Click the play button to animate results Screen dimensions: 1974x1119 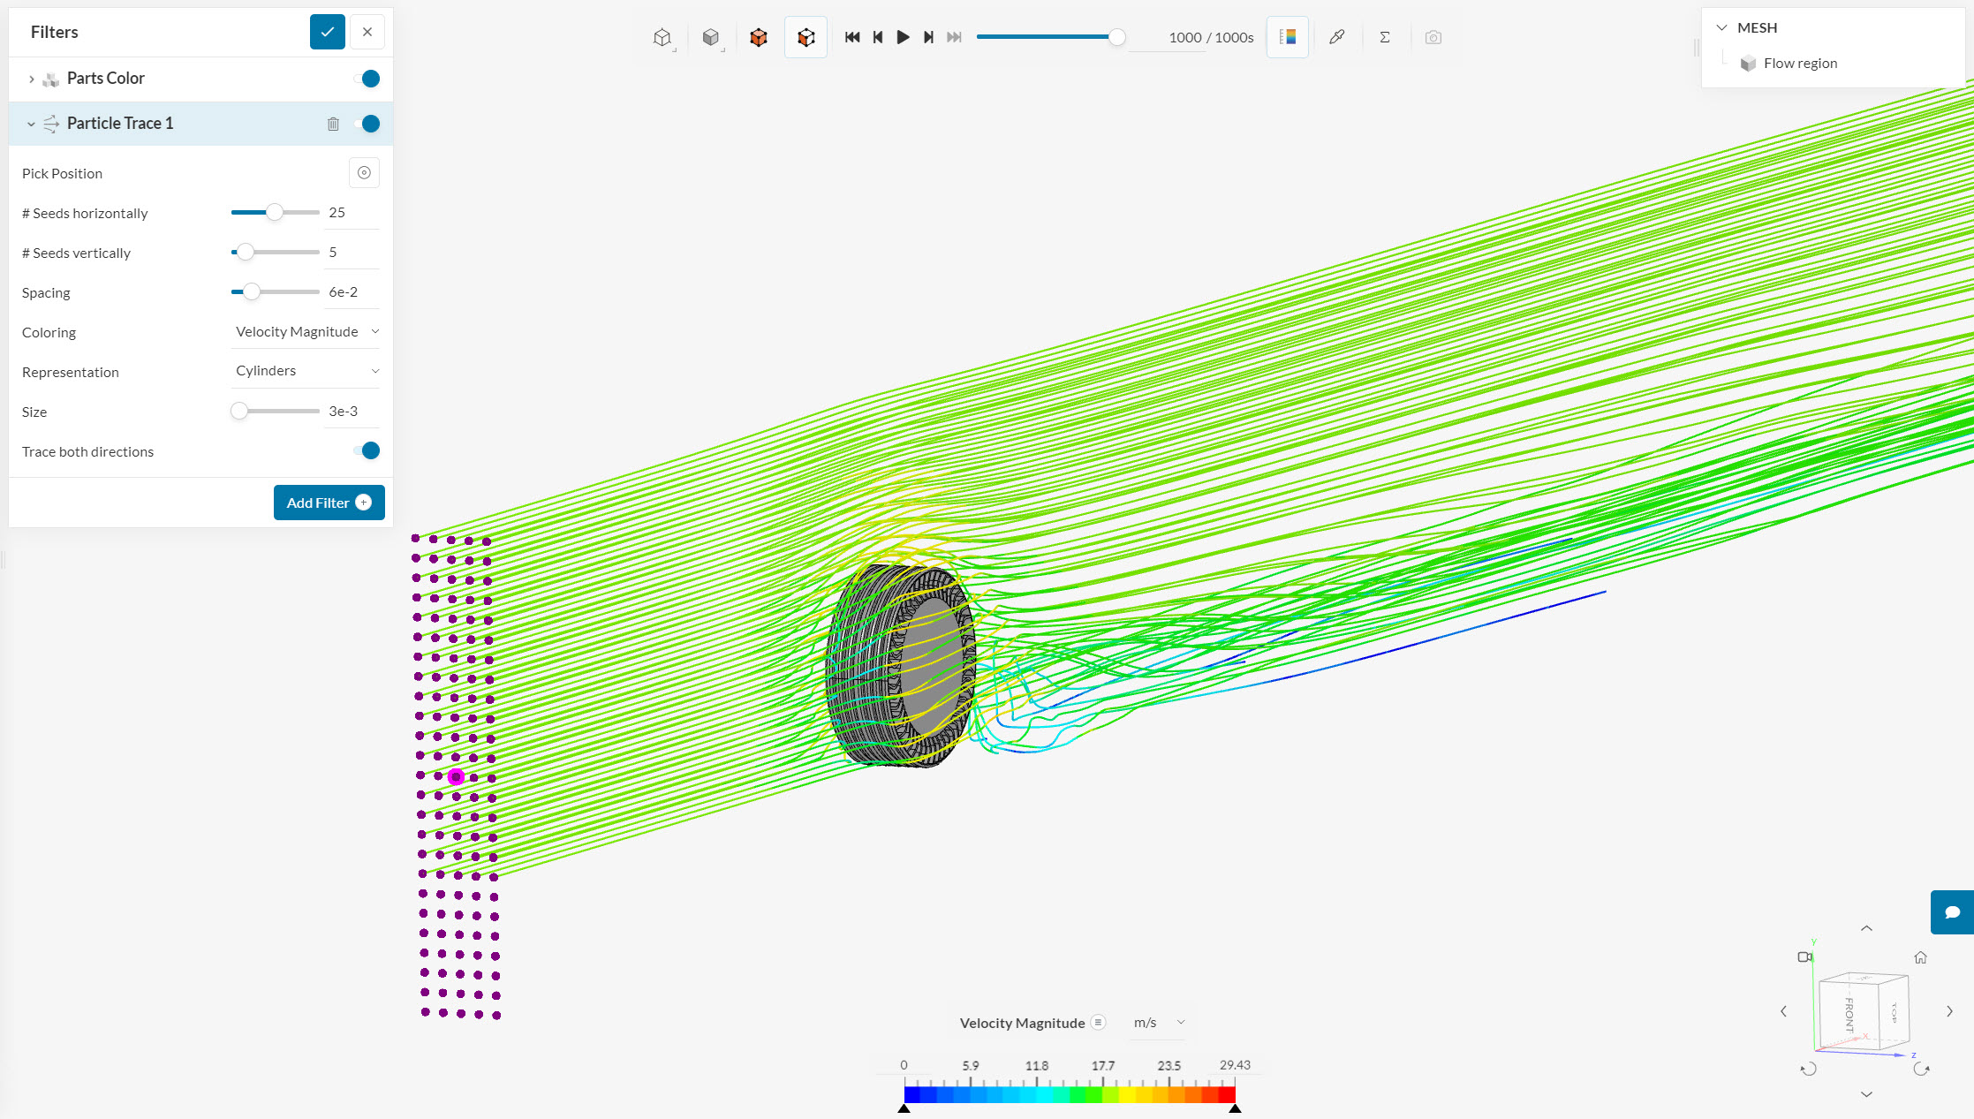coord(903,37)
